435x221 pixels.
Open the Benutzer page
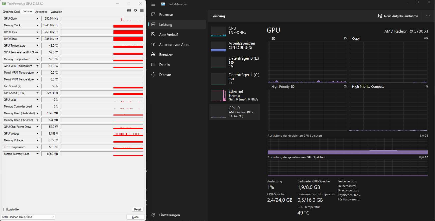point(177,55)
